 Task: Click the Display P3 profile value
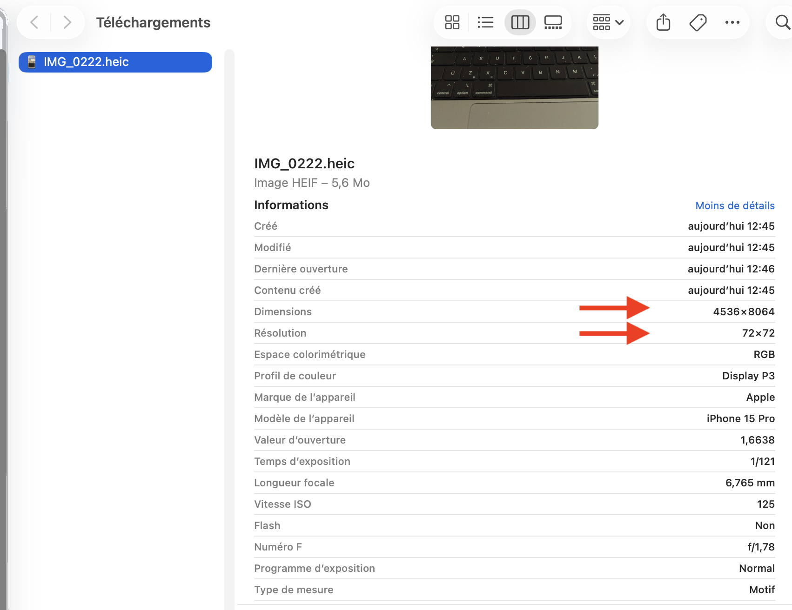[748, 376]
